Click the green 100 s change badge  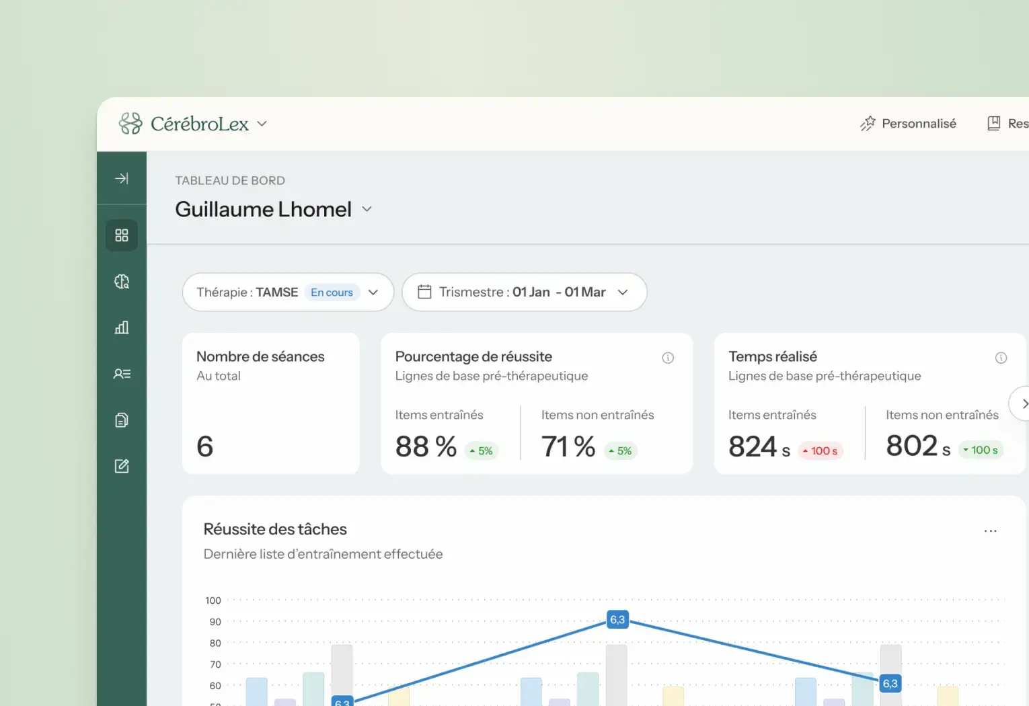[981, 450]
